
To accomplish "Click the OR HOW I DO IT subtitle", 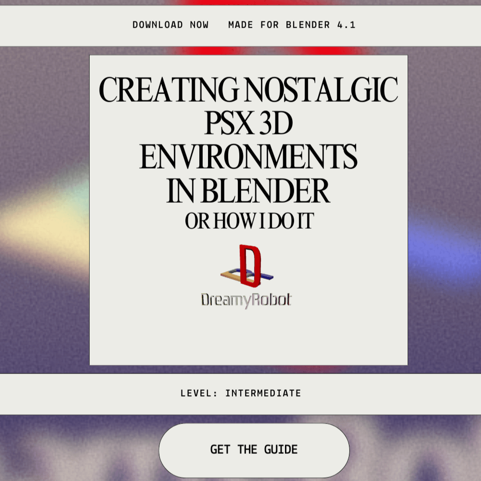I will [x=249, y=221].
